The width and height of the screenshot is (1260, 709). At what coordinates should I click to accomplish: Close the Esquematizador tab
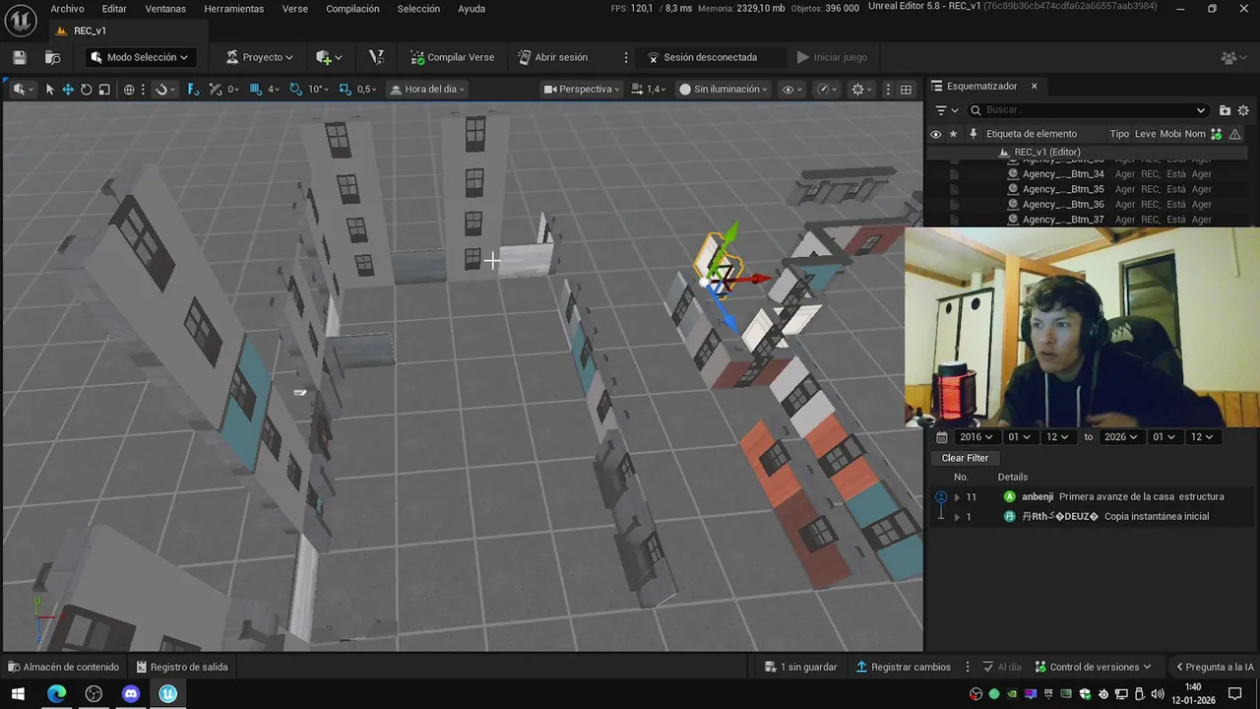click(1034, 86)
